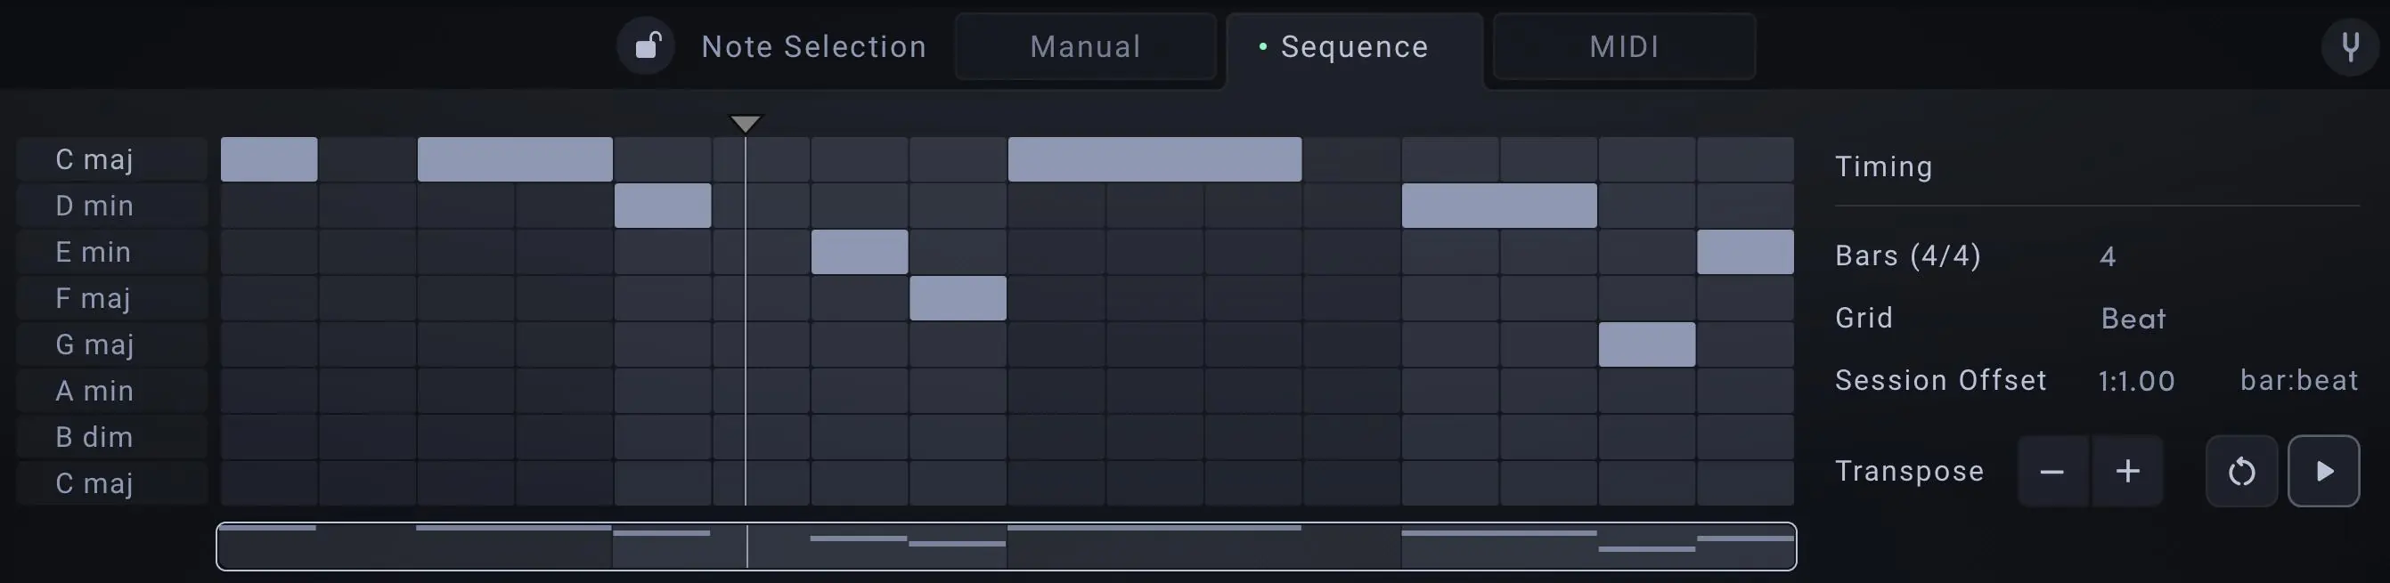Select the F maj row label
Image resolution: width=2390 pixels, height=583 pixels.
[x=111, y=298]
